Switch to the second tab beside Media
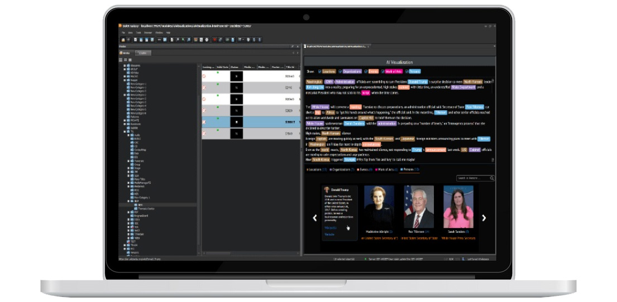The height and width of the screenshot is (302, 617). click(x=144, y=53)
